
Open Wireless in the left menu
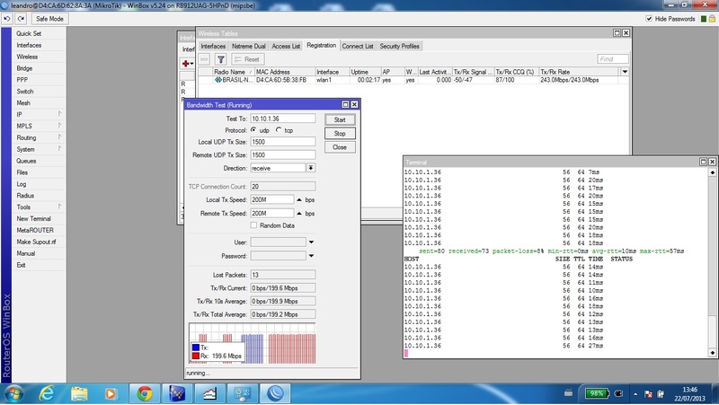[28, 57]
